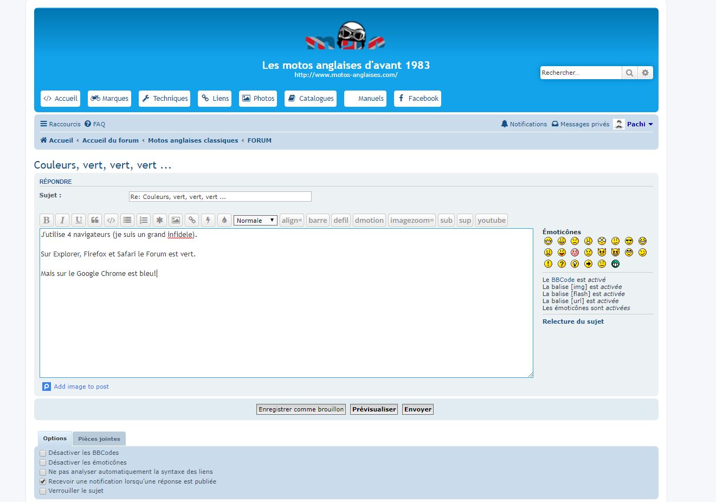The height and width of the screenshot is (502, 716).
Task: Insert the sad face emoticon
Action: (x=575, y=241)
